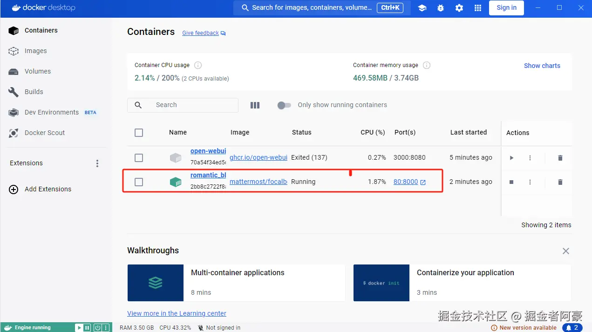Click the engine power icon in status bar
Screen dimensions: 592x332
(97, 328)
